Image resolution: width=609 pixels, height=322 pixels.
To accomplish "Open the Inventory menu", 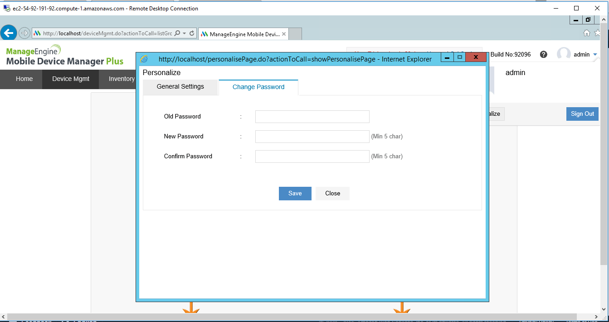I will coord(120,79).
